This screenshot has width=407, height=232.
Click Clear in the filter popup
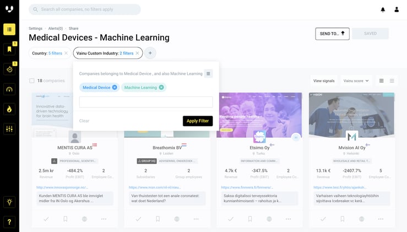(x=84, y=121)
